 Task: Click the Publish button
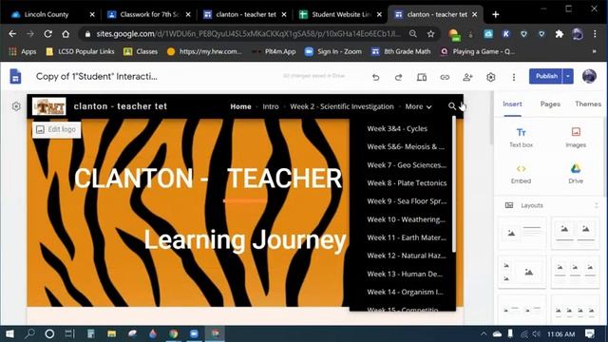(x=546, y=76)
